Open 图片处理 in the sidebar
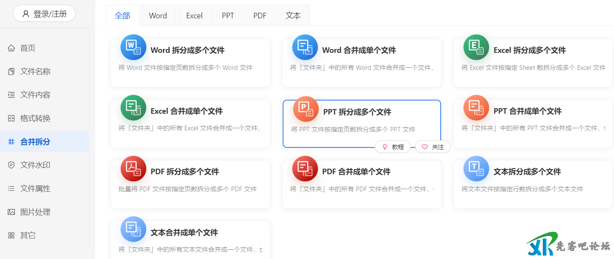Image resolution: width=614 pixels, height=259 pixels. (x=35, y=212)
